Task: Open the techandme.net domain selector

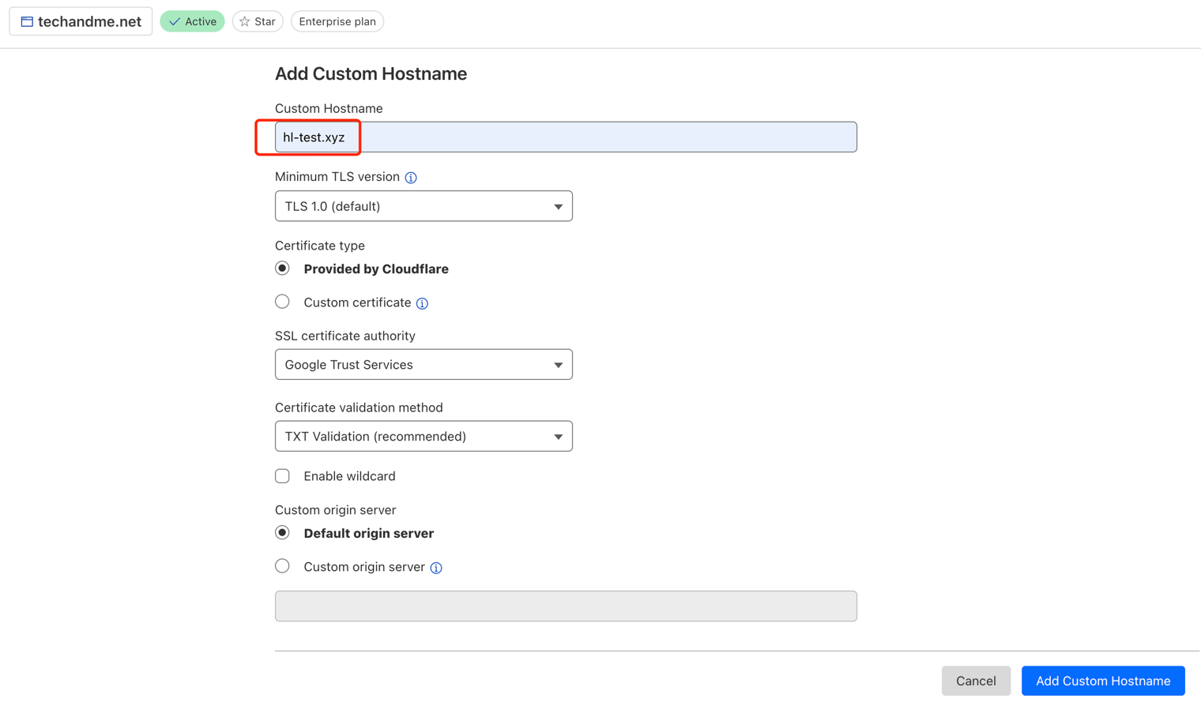Action: click(x=81, y=21)
